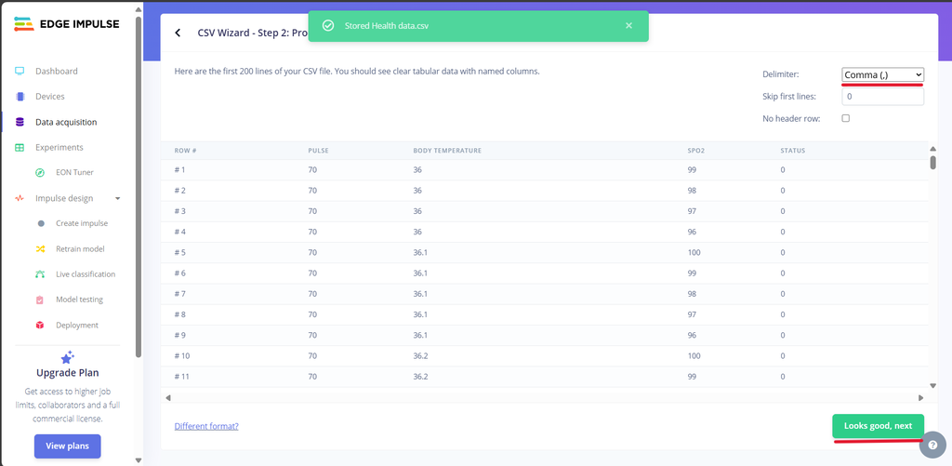
Task: Click the sidebar scrollbar
Action: (139, 188)
